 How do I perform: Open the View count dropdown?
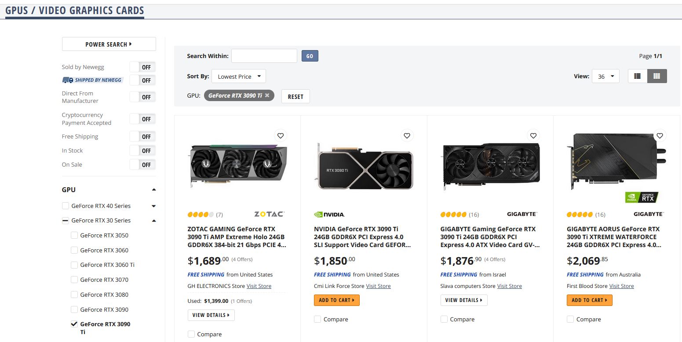pos(605,76)
